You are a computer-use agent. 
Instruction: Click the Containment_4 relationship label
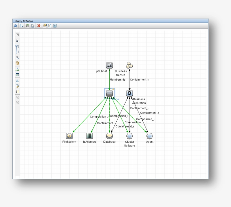point(139,79)
